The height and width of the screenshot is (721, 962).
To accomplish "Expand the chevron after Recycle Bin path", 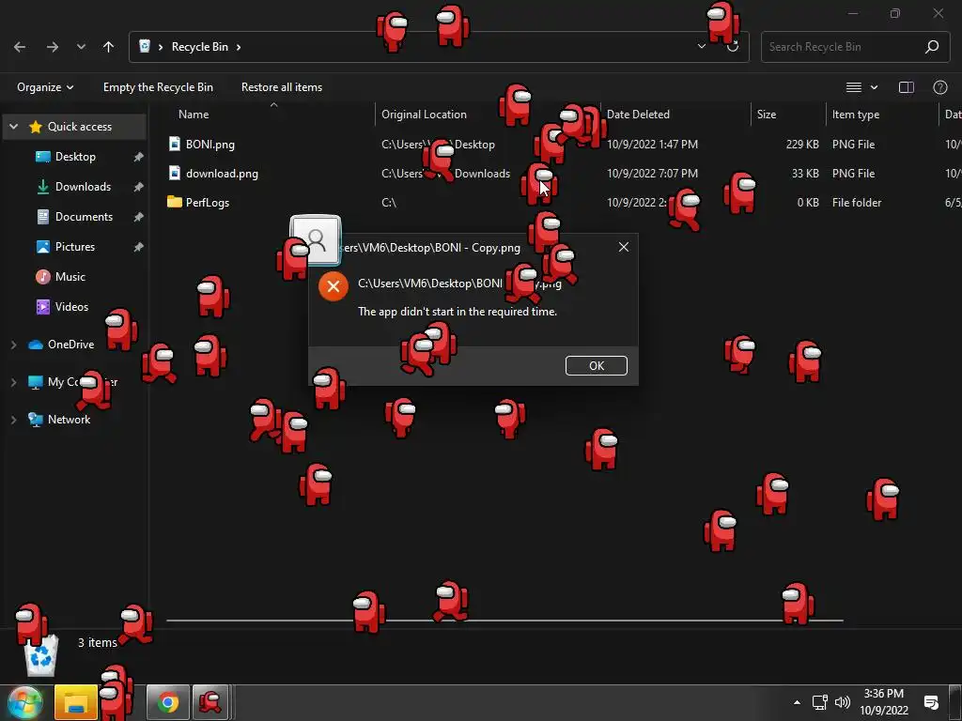I will [x=239, y=47].
